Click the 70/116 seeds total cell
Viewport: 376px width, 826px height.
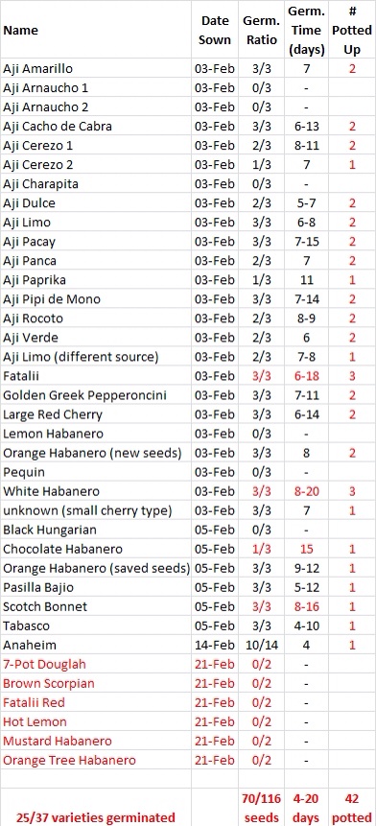click(261, 808)
